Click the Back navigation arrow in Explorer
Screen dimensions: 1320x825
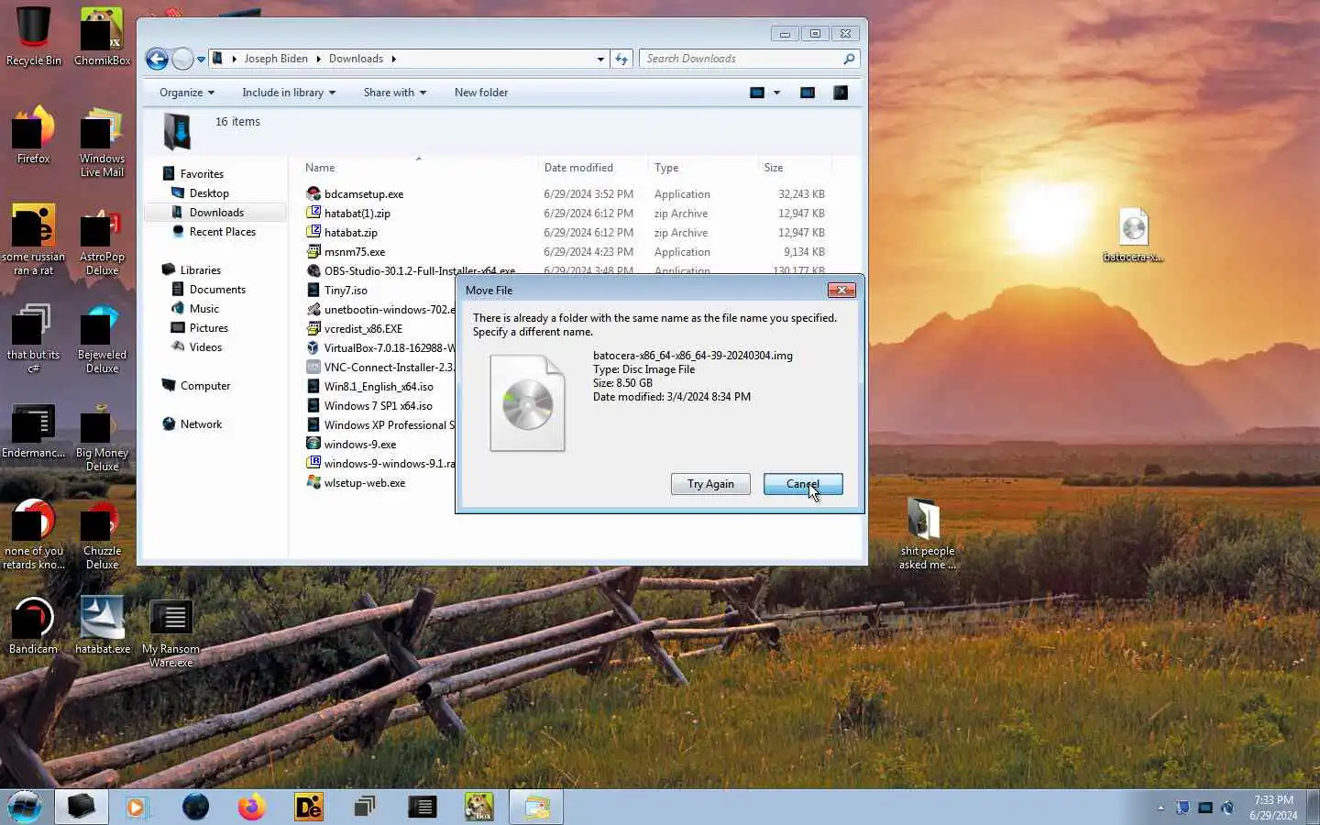point(157,60)
